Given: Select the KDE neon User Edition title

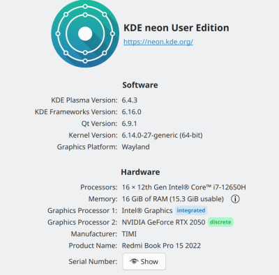Looking at the screenshot, I should (x=176, y=28).
